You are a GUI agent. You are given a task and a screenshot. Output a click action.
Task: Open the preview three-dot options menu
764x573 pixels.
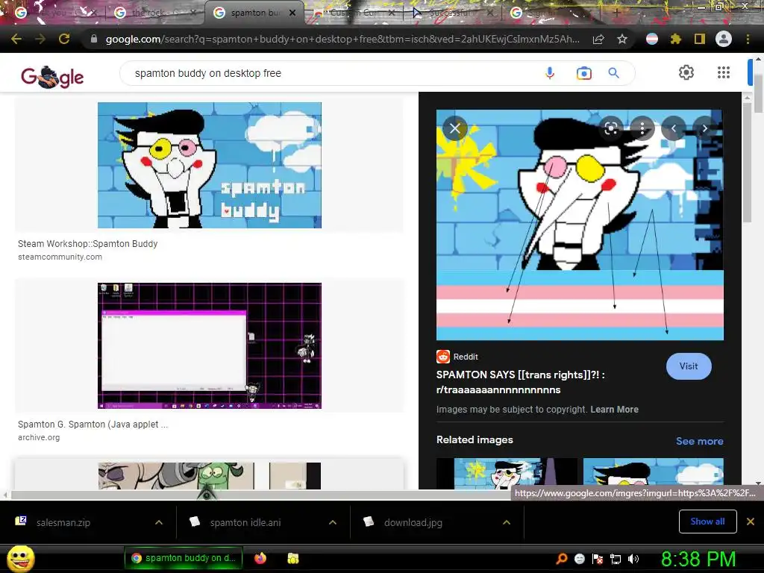click(x=642, y=128)
